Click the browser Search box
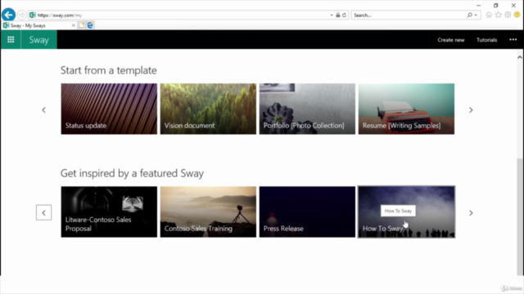This screenshot has width=524, height=294. click(409, 16)
